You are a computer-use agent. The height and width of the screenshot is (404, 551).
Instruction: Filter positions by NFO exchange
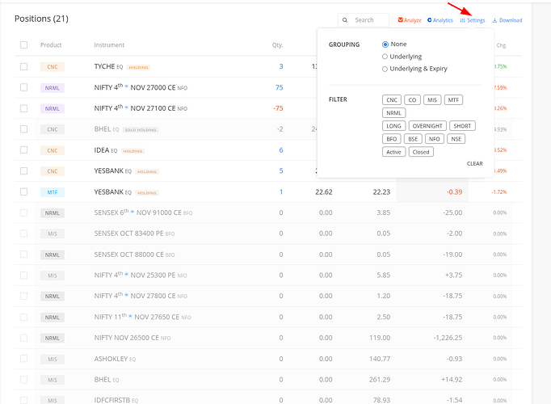435,139
